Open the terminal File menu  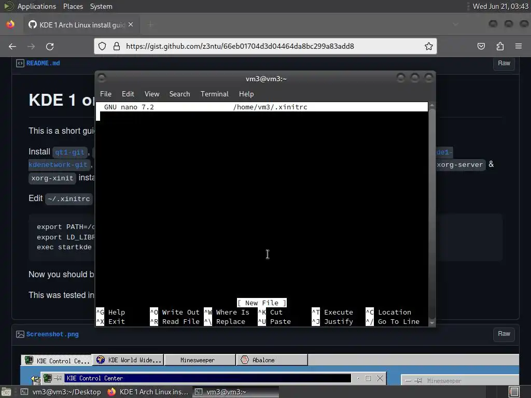[106, 94]
